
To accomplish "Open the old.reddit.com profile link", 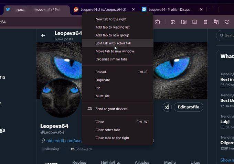I will tap(64, 141).
